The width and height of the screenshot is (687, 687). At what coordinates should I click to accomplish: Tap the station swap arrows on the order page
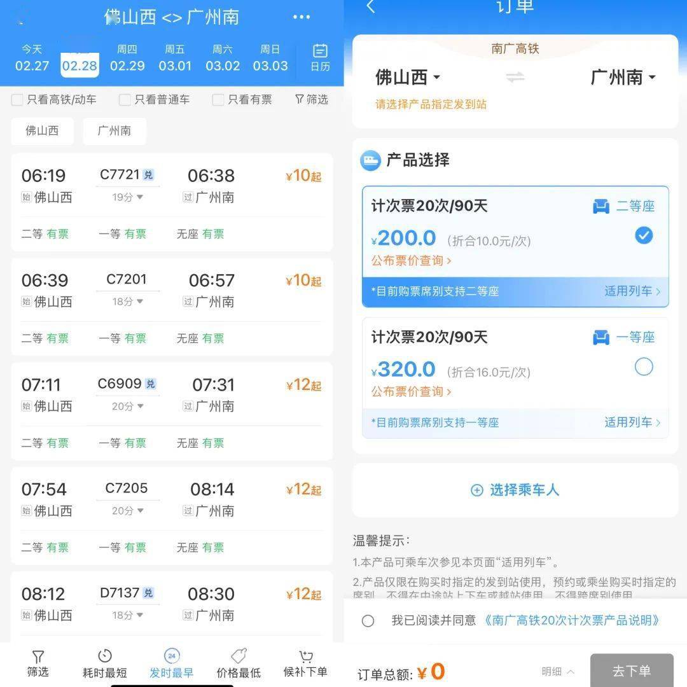(515, 76)
